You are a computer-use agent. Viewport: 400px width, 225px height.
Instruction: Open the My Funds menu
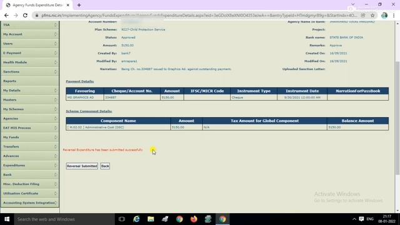(x=30, y=137)
